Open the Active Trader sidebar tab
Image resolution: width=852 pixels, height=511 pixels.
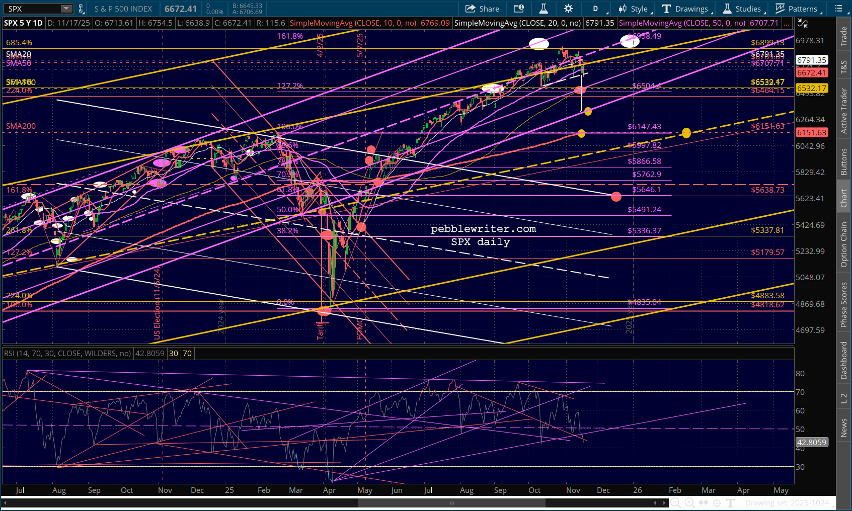coord(844,111)
